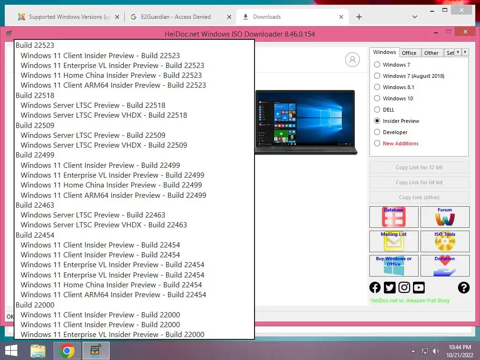Screen dimensions: 480x360
Task: Open the ISO Tools disc icon
Action: pos(445,241)
